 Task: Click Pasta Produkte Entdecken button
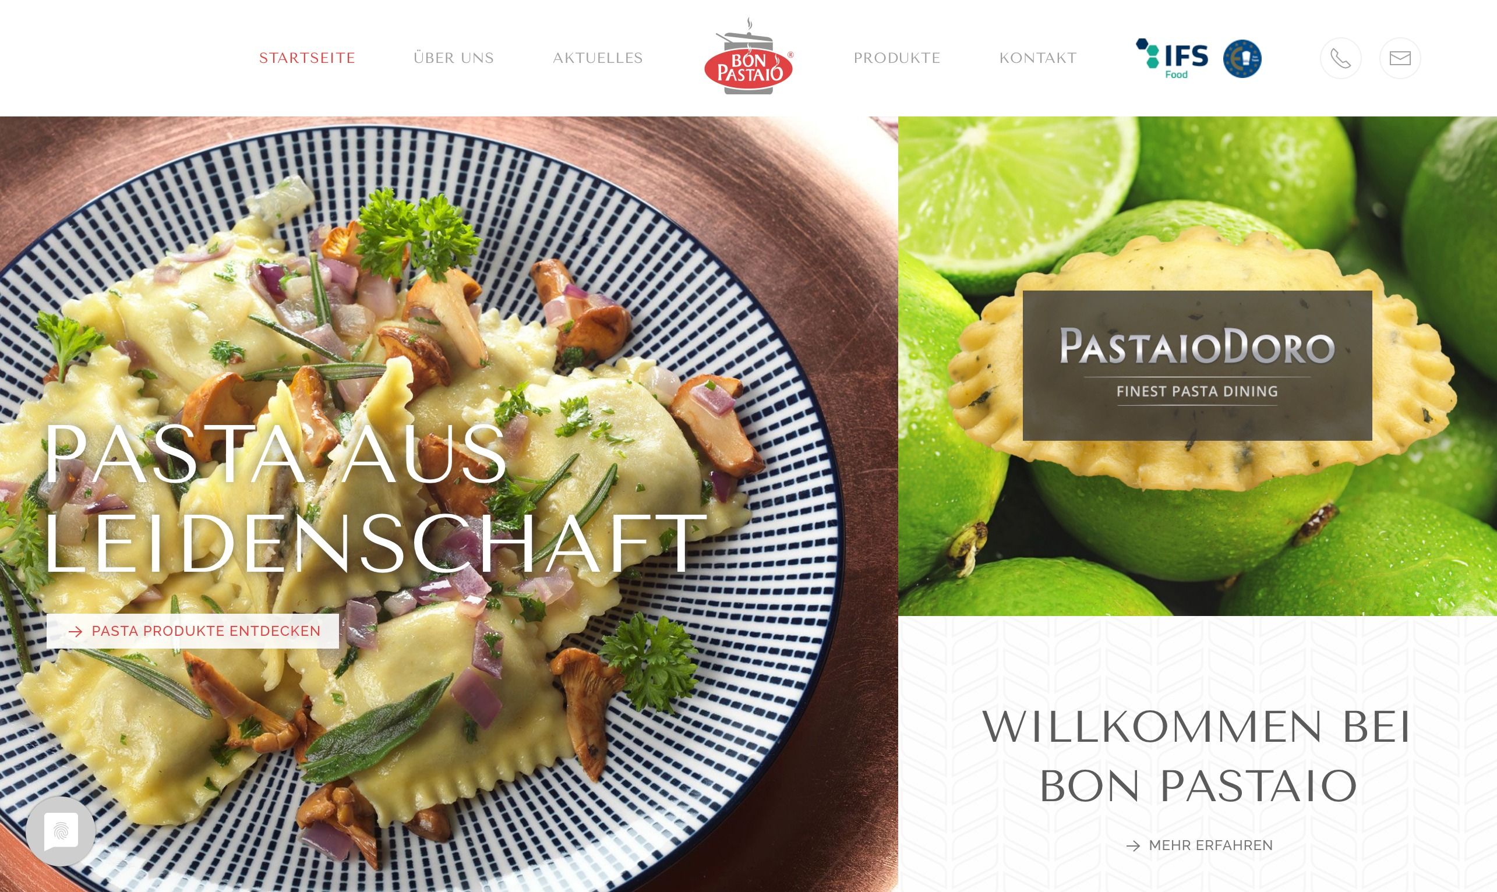coord(193,631)
